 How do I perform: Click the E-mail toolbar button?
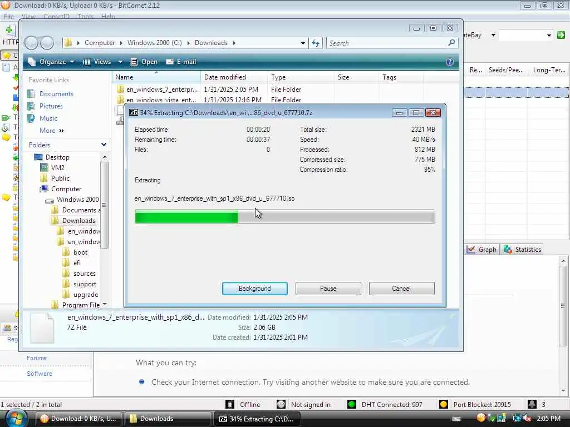click(181, 62)
